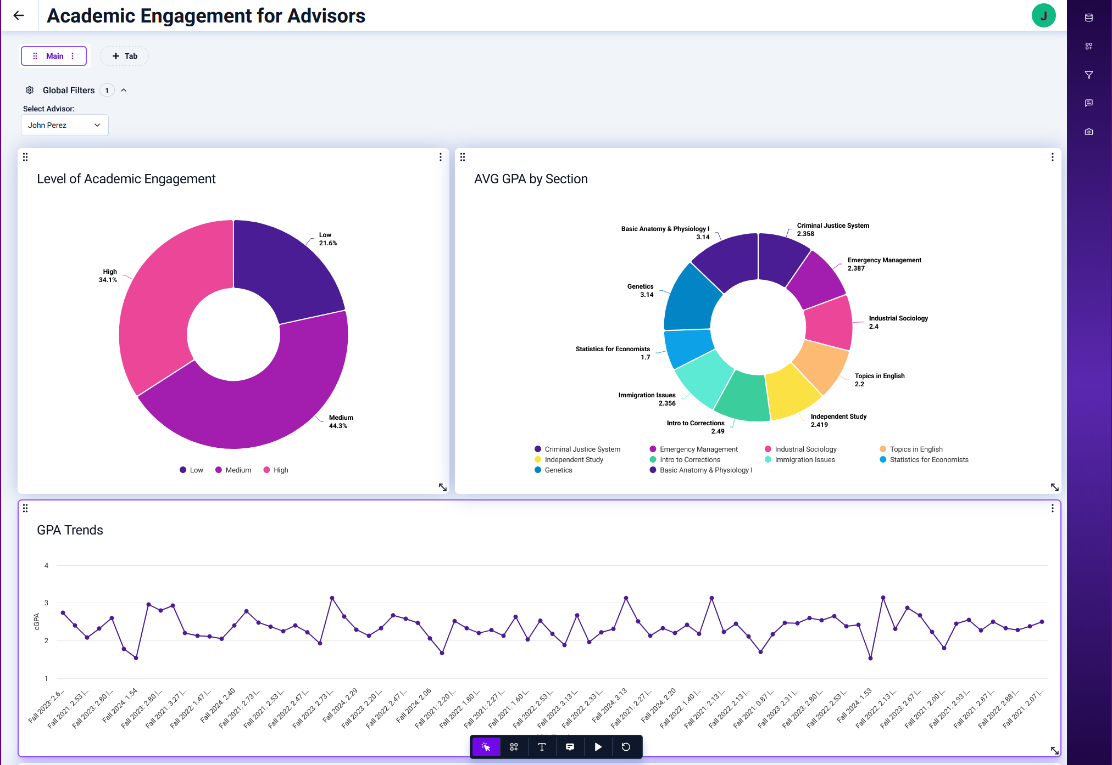Collapse the Global Filters section
The image size is (1112, 765).
click(x=124, y=90)
